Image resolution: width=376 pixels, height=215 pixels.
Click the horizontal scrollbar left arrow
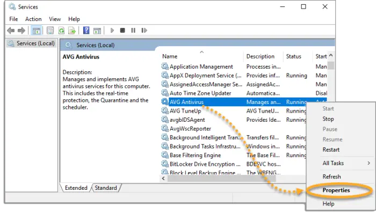pos(163,179)
